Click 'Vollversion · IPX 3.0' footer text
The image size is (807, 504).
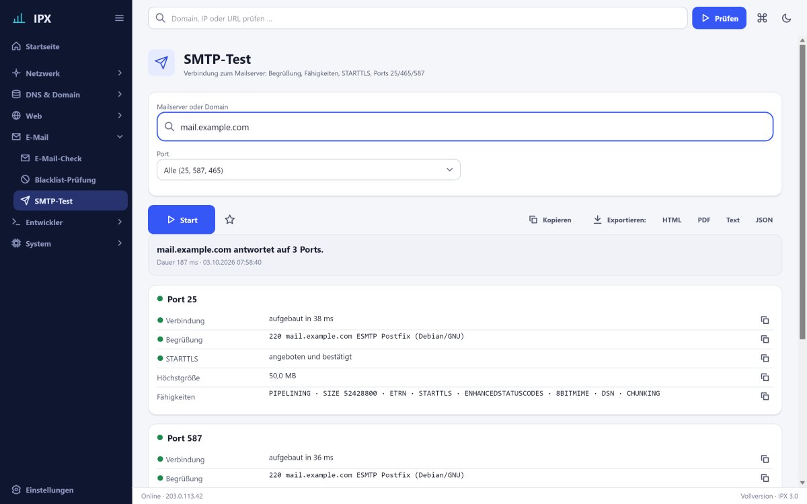coord(769,496)
